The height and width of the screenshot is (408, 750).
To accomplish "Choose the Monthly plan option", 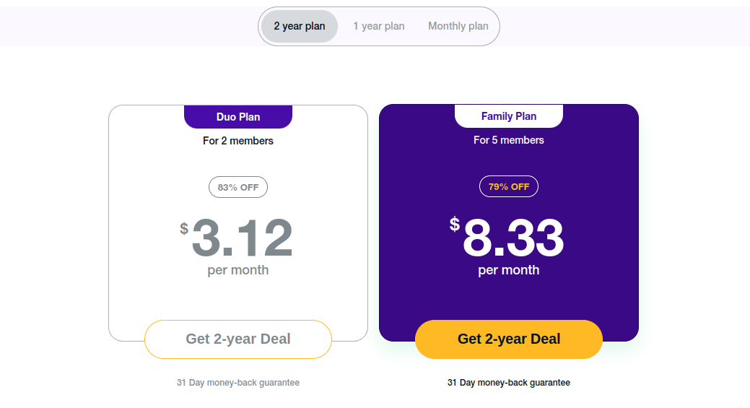I will tap(458, 26).
